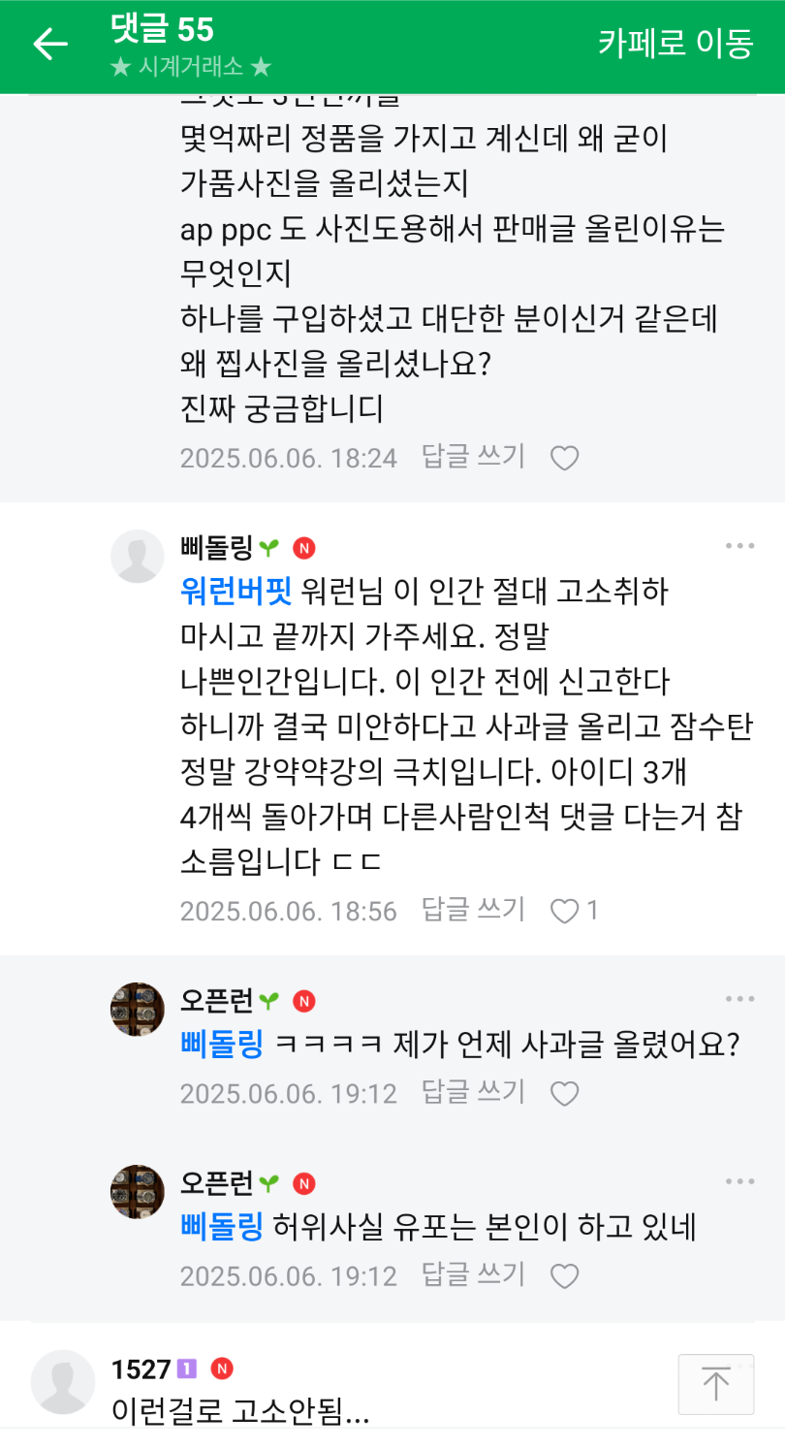The height and width of the screenshot is (1449, 785).
Task: Tap 오픈런's avatar on 허위사실 reply
Action: pyautogui.click(x=138, y=1192)
